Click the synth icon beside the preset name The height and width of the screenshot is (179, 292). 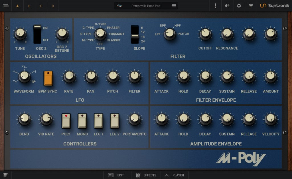click(119, 5)
